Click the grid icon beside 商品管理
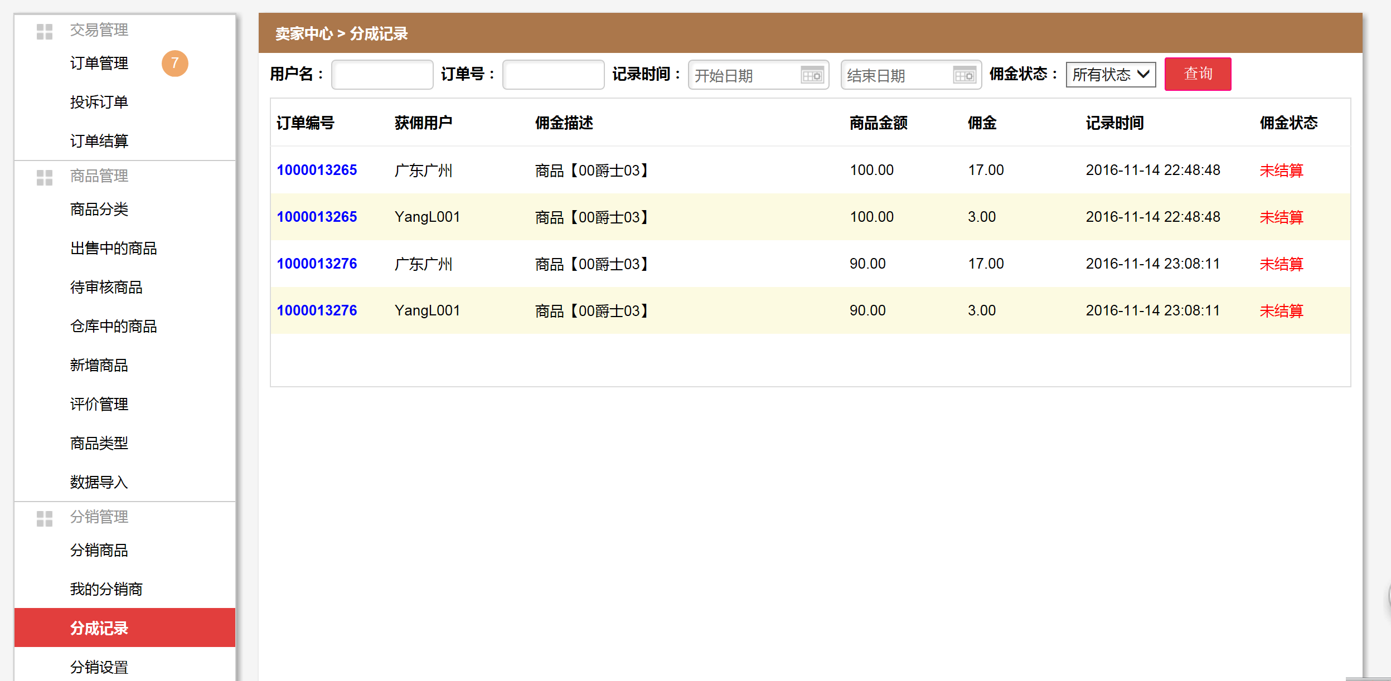Screen dimensions: 1391x681 [45, 177]
